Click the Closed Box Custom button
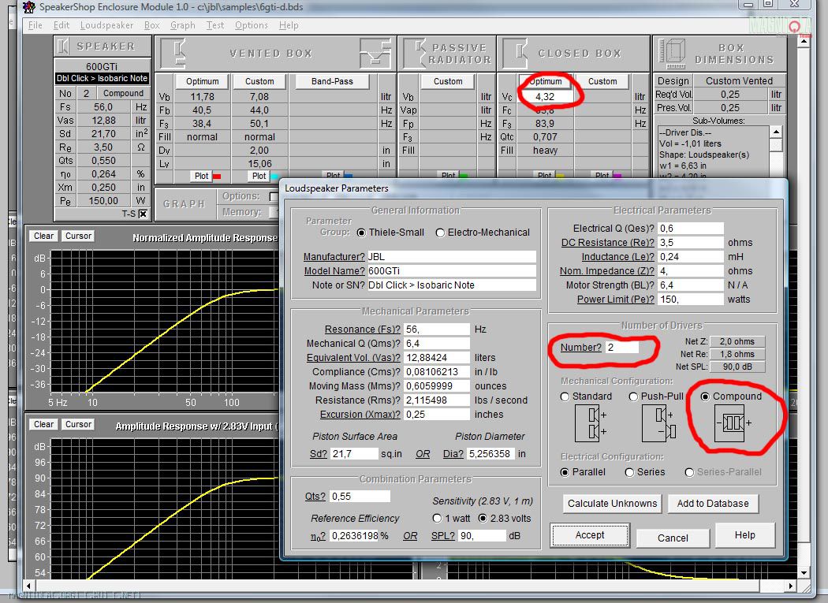Screen dimensions: 828x603 tap(602, 81)
